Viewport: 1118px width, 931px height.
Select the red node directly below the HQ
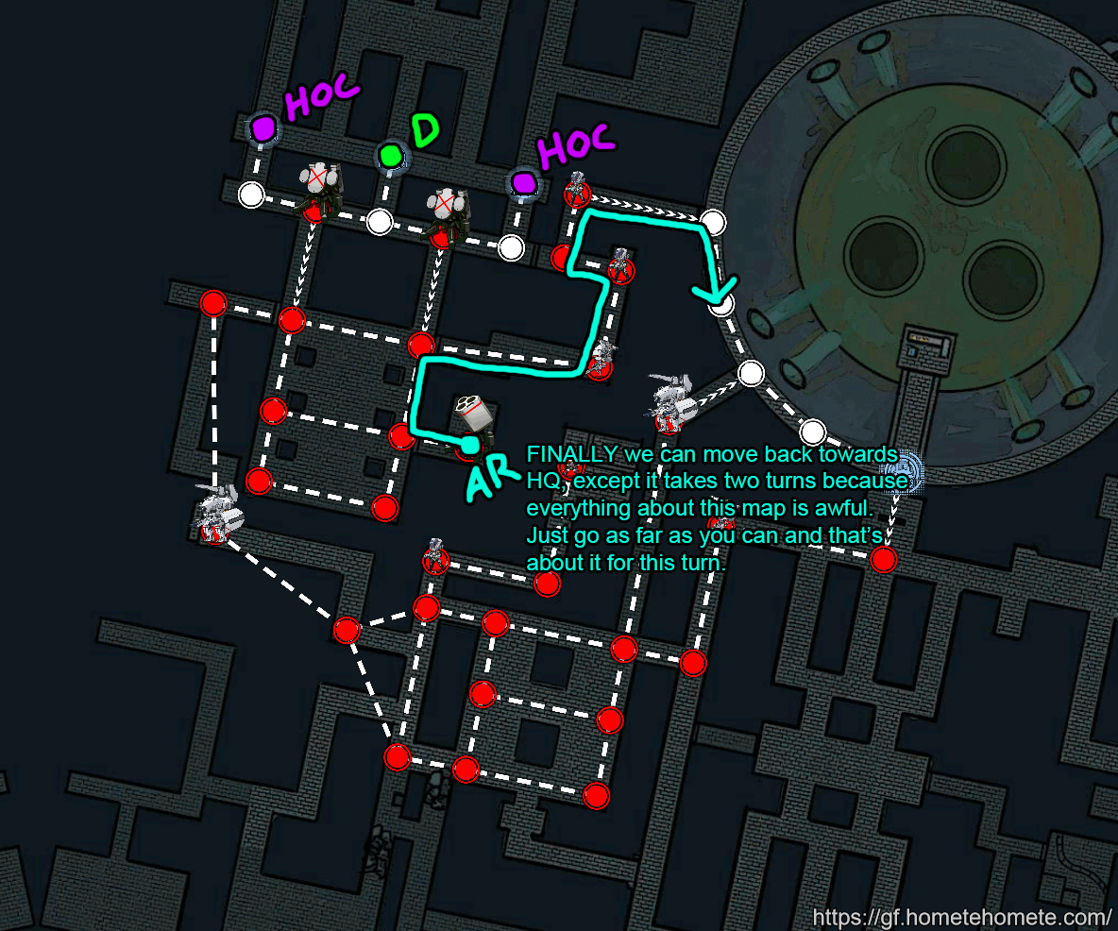(884, 560)
